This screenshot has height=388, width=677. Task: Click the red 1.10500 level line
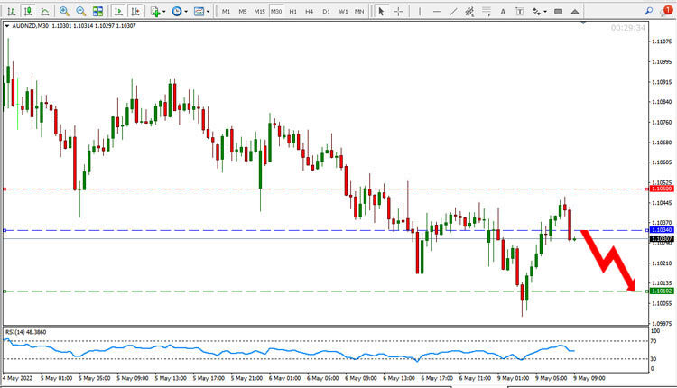(x=326, y=189)
